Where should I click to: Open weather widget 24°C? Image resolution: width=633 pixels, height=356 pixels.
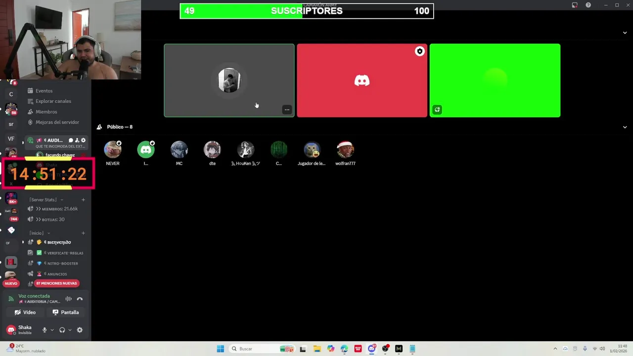pos(25,349)
